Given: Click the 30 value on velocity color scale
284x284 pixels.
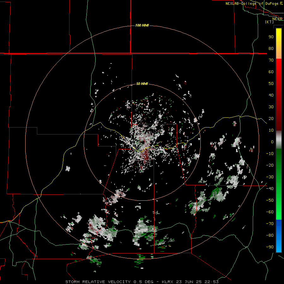Looking at the screenshot, I should [271, 107].
